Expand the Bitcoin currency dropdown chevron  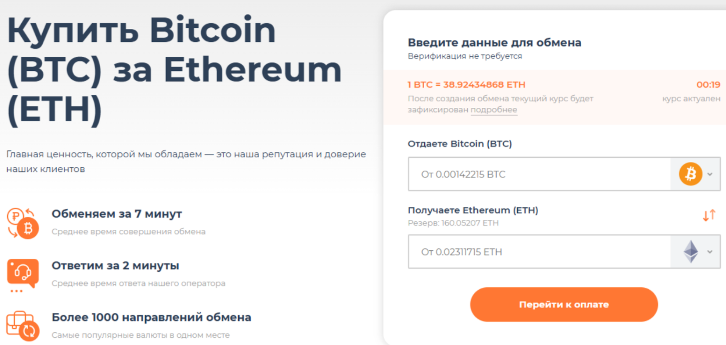click(x=710, y=174)
